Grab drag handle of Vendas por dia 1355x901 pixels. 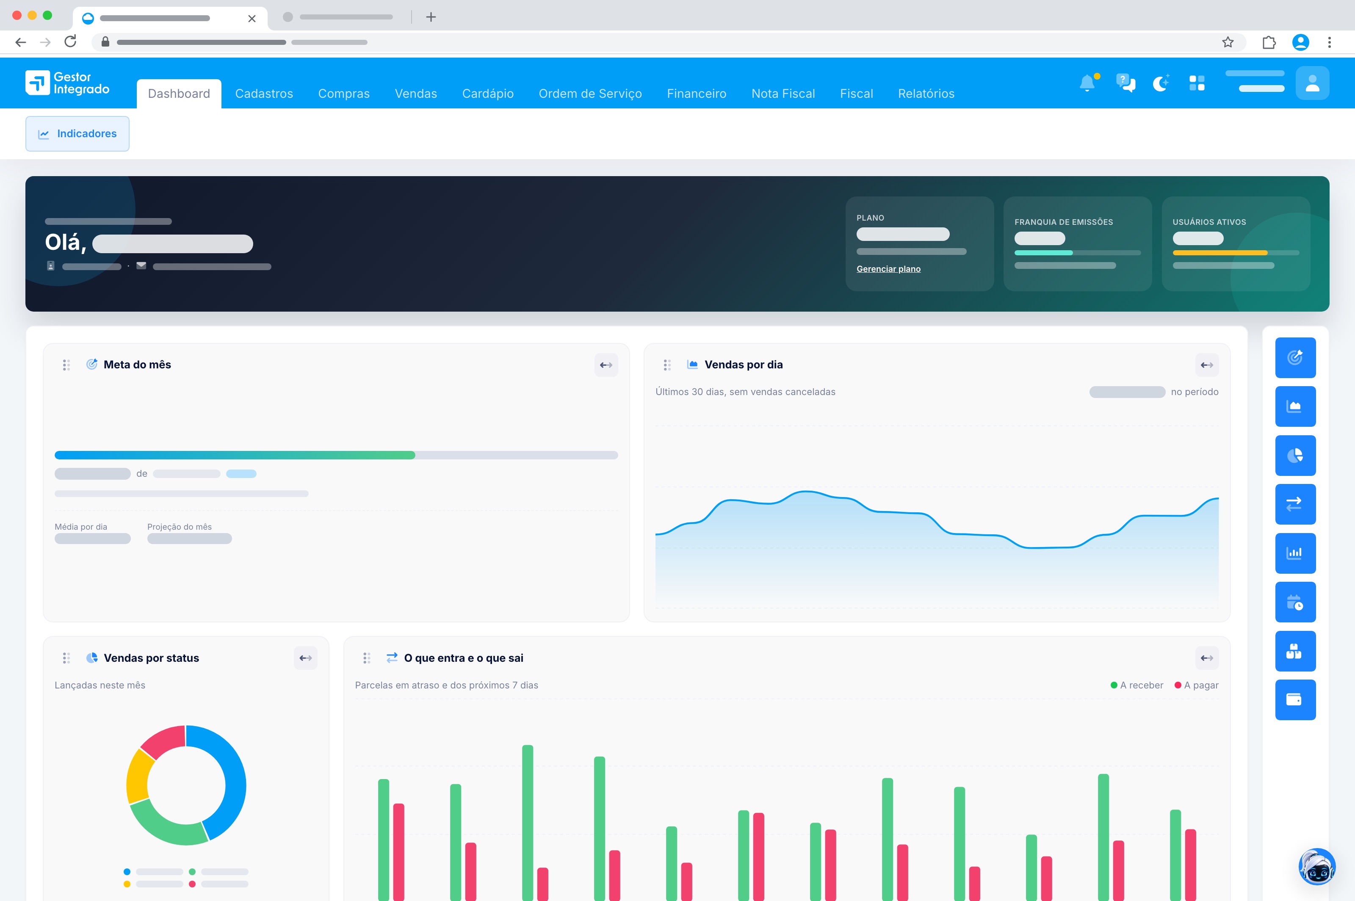click(x=667, y=365)
